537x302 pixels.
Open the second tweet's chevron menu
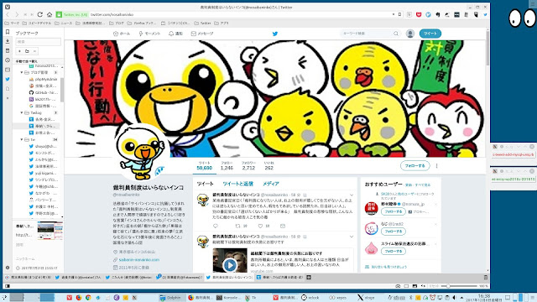(352, 237)
